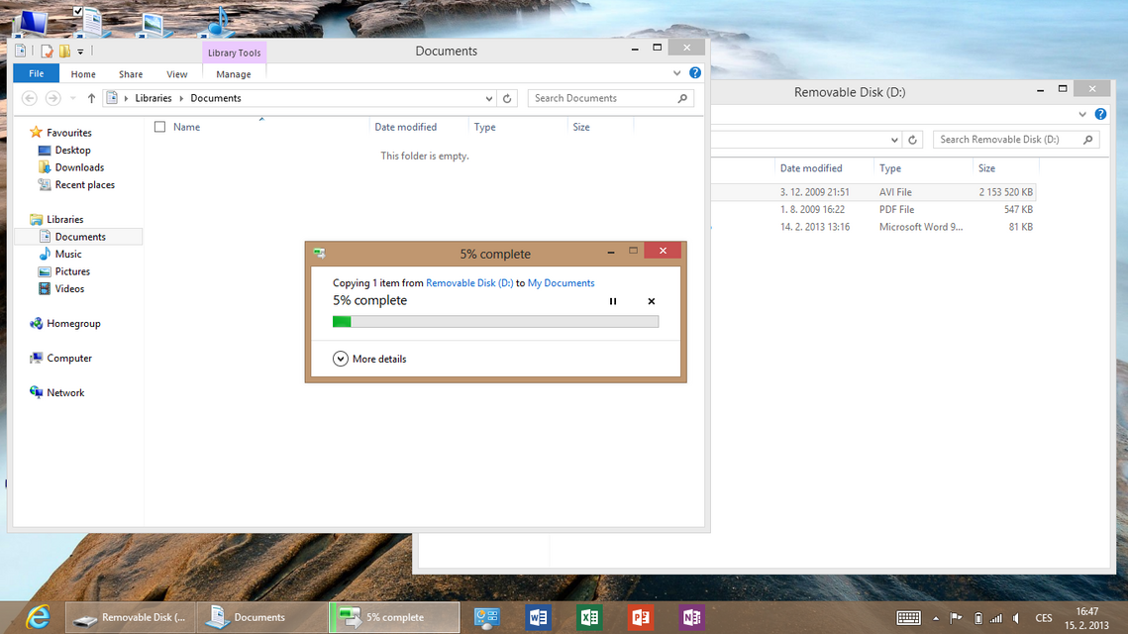The width and height of the screenshot is (1128, 634).
Task: Open the Manage tab under Library Tools
Action: point(234,74)
